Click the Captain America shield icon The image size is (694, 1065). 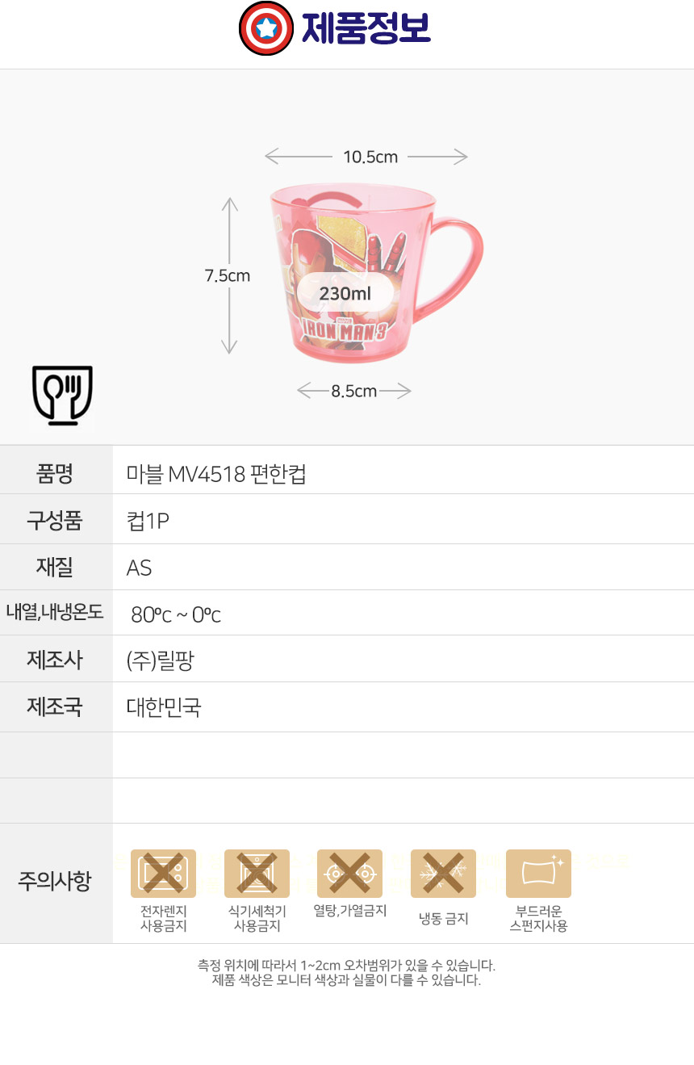click(x=265, y=29)
